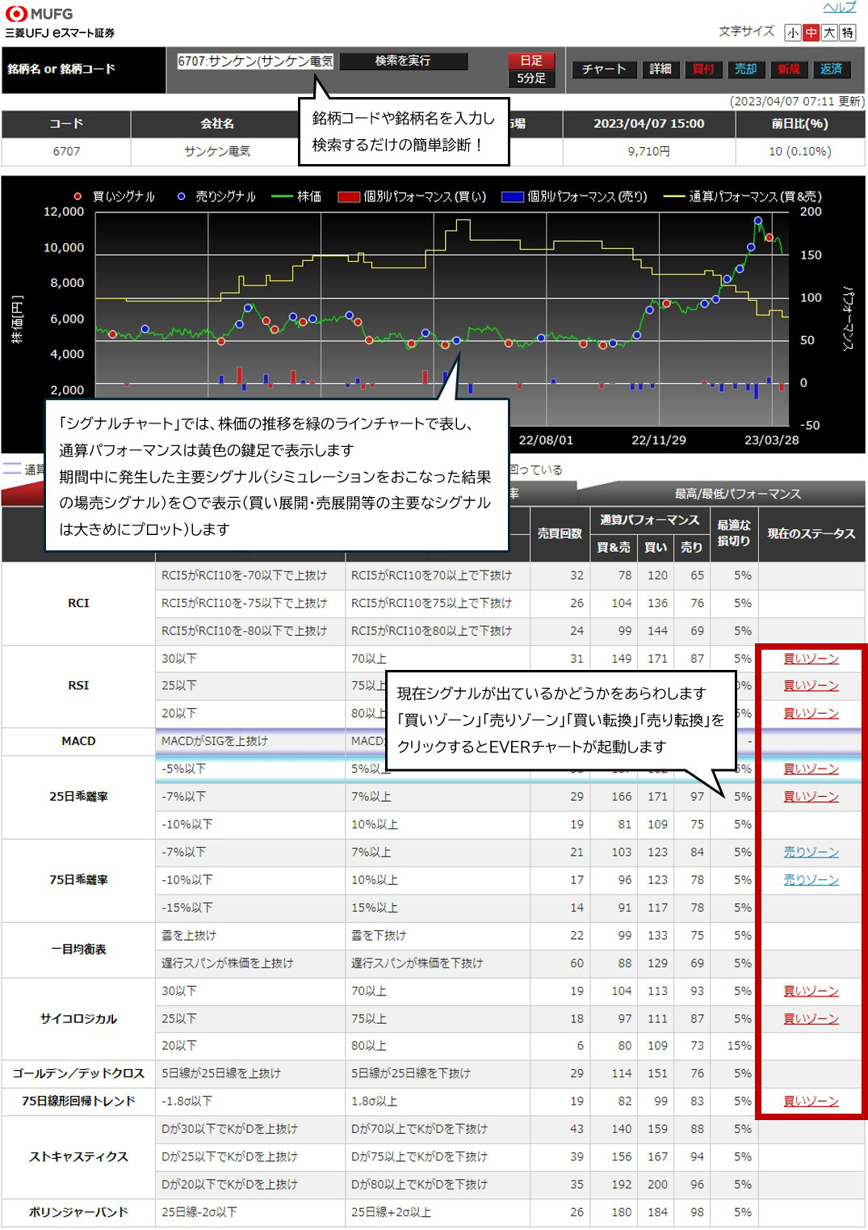Open the チャート button
This screenshot has width=868, height=1230.
pos(604,69)
